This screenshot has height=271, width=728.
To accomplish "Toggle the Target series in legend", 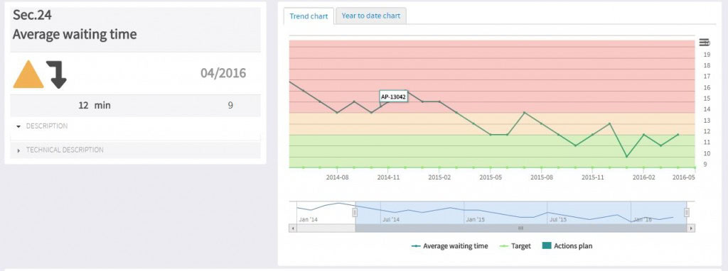I will click(x=515, y=246).
